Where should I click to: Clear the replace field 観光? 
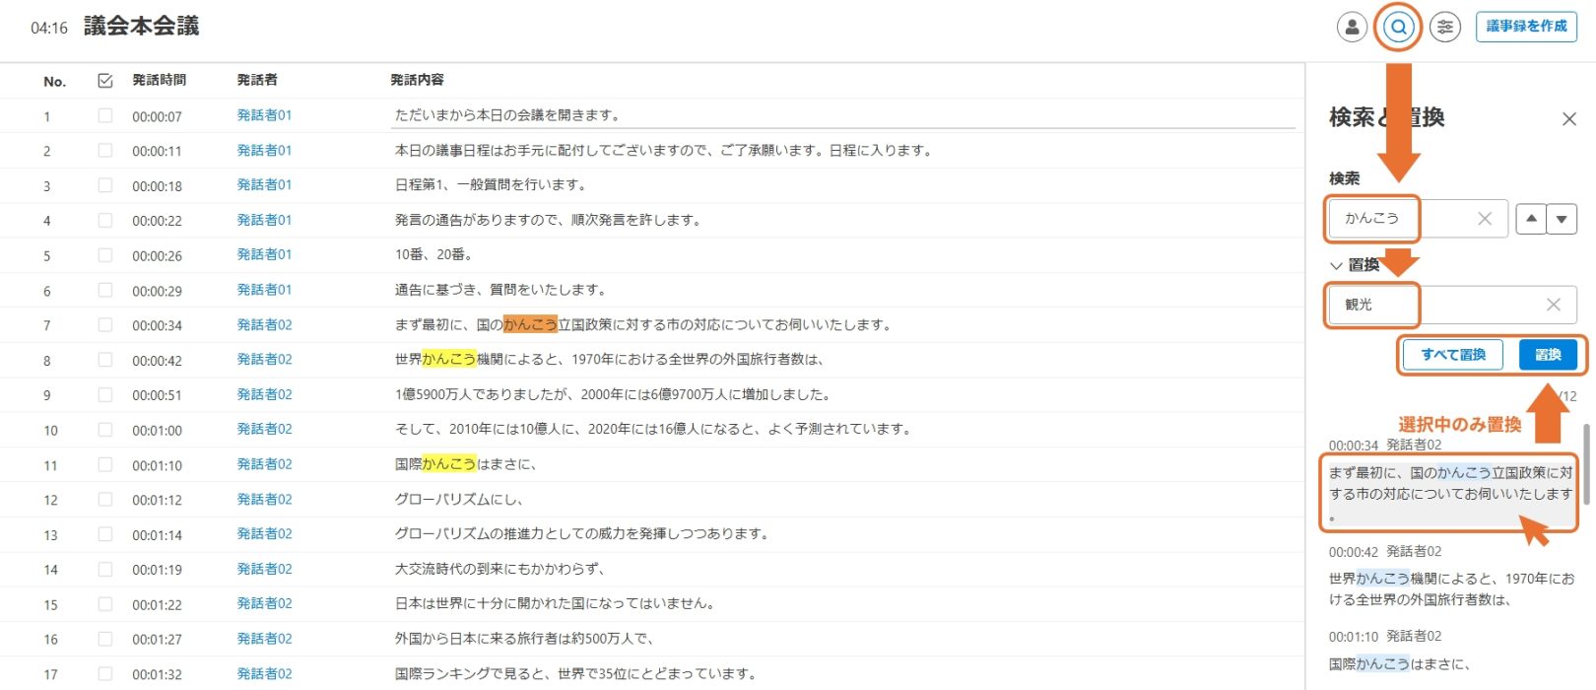tap(1553, 305)
